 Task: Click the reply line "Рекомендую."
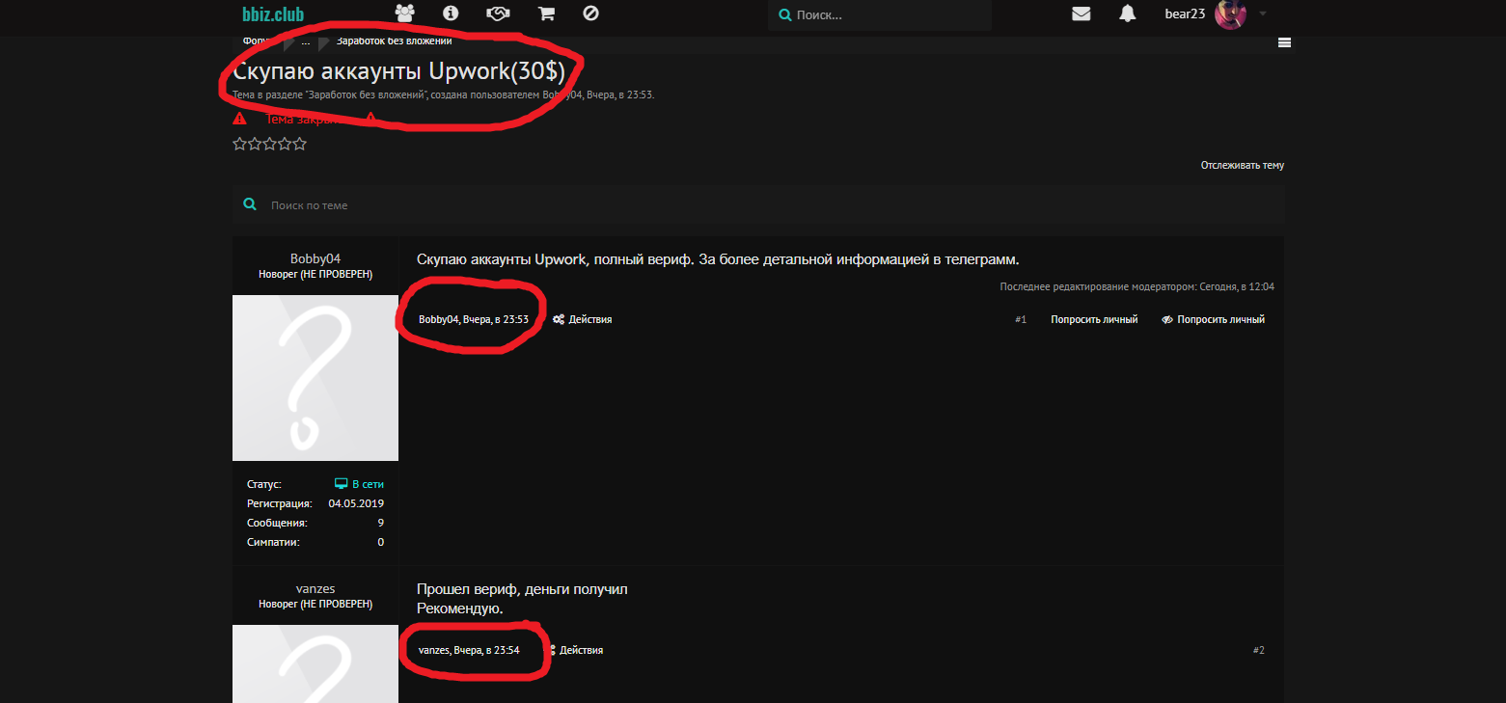[460, 608]
